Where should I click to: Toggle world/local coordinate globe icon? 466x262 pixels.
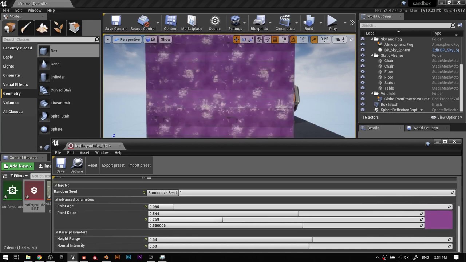259,39
